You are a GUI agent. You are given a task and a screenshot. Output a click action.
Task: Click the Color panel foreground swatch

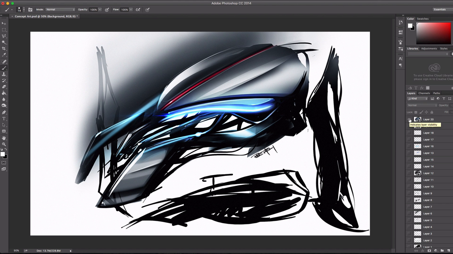click(410, 25)
